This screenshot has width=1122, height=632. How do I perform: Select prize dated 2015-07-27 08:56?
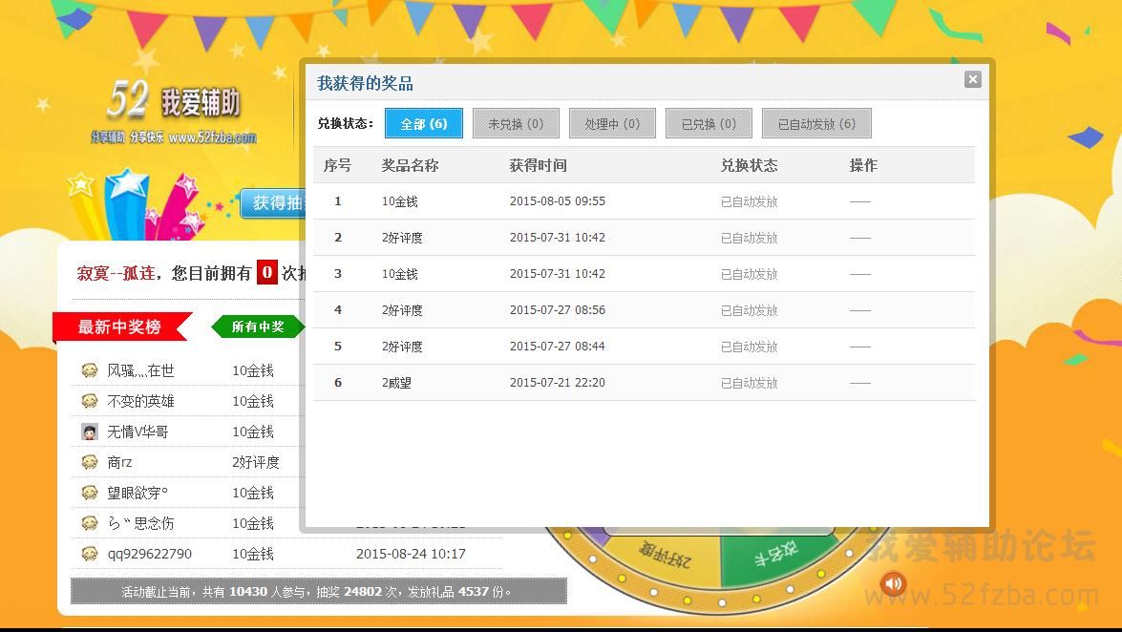(644, 310)
